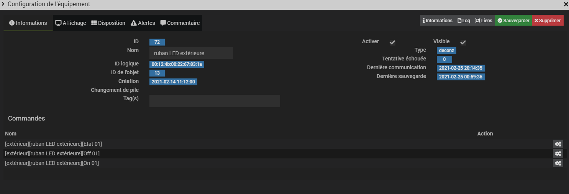Open config gear for Off 01 command

point(558,153)
